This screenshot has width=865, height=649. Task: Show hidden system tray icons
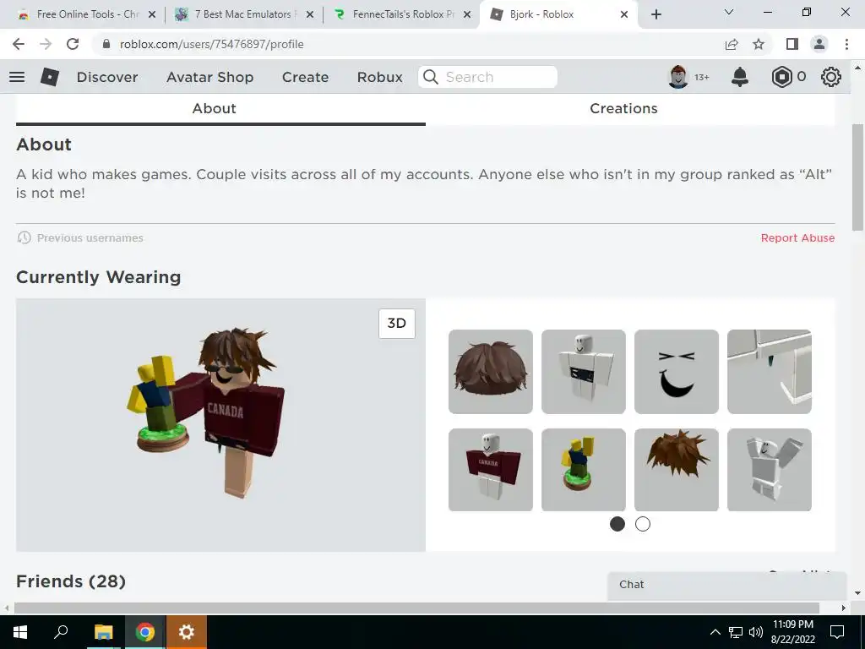[x=715, y=632]
